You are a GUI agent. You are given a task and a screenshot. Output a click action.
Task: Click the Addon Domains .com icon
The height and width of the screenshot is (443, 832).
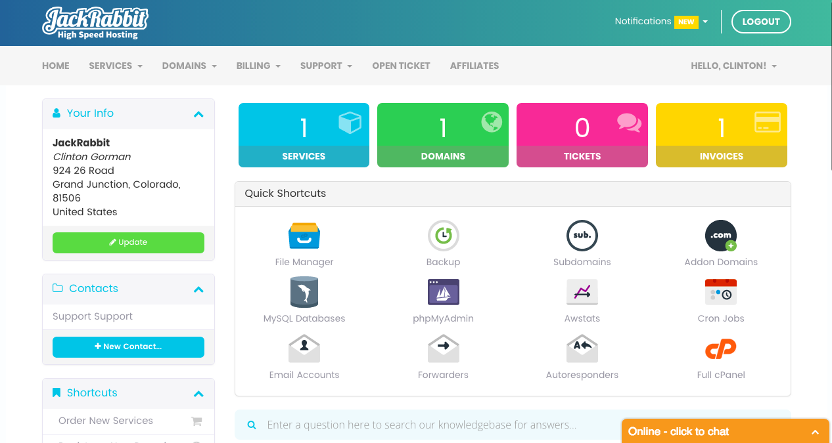point(720,236)
